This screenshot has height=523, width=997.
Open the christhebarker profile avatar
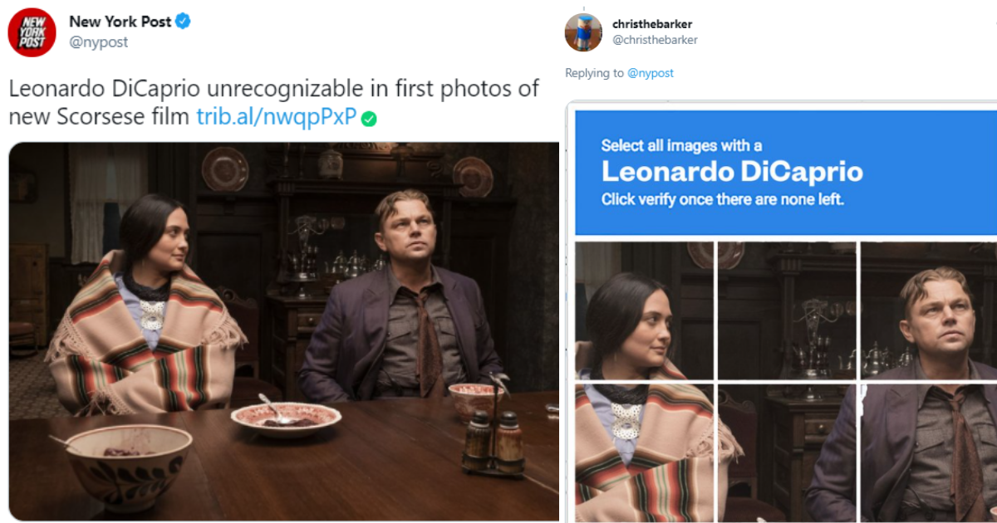[583, 32]
